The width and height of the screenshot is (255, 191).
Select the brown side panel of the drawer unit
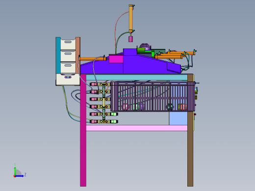pos(78,55)
